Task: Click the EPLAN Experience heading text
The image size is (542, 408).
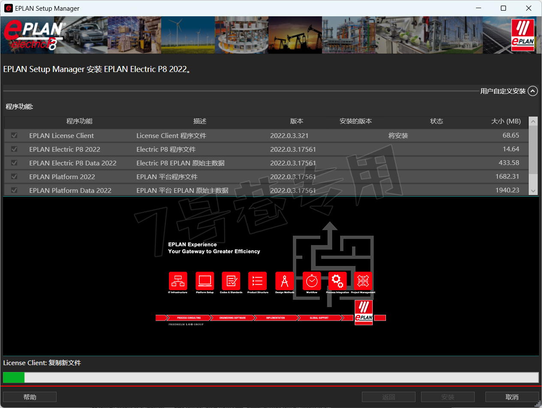Action: pos(193,244)
